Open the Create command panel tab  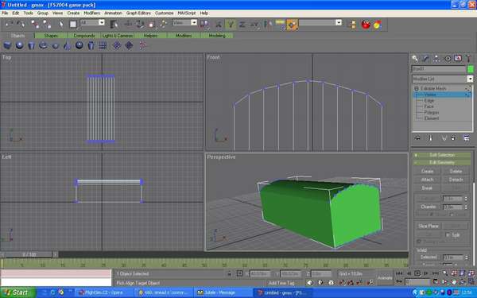click(x=415, y=58)
